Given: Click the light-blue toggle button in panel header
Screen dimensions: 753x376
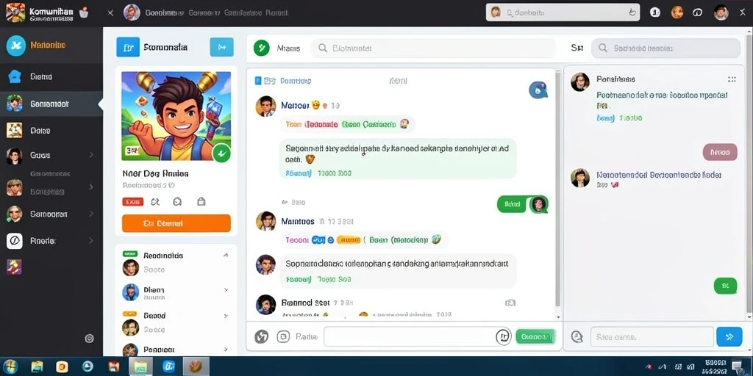Looking at the screenshot, I should pos(222,48).
